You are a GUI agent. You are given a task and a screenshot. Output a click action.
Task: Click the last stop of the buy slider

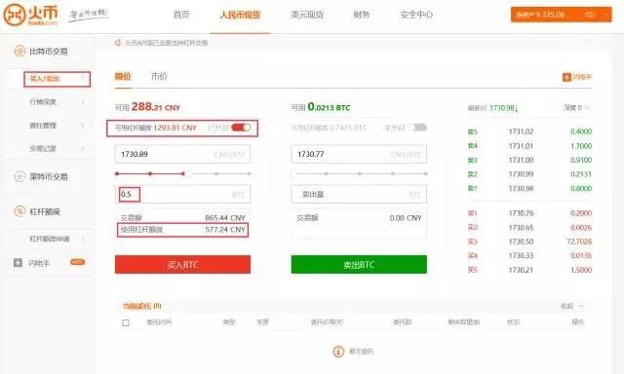coord(250,173)
